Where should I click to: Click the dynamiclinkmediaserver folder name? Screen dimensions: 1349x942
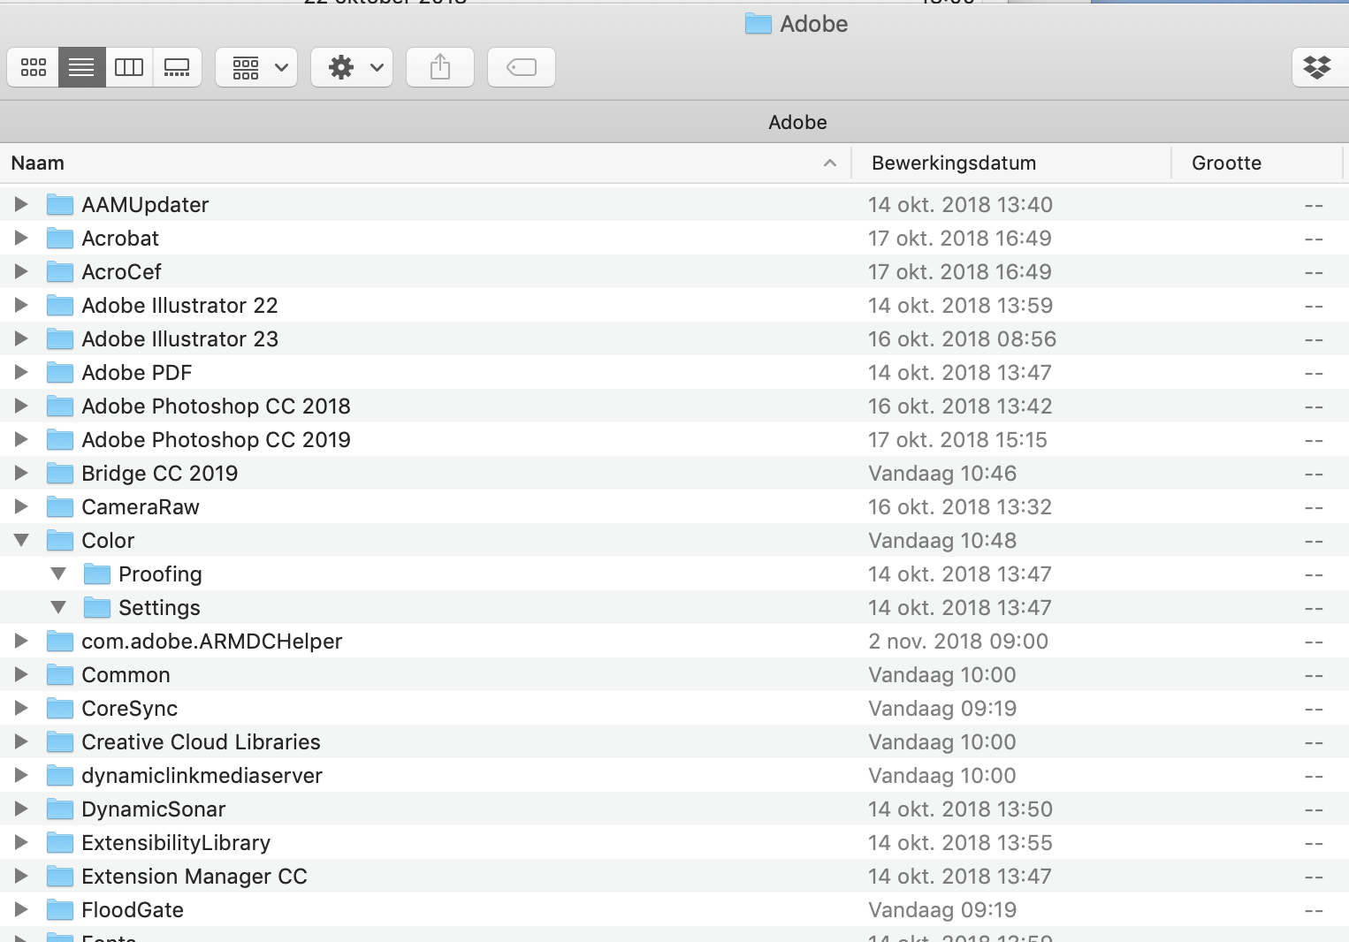point(202,776)
